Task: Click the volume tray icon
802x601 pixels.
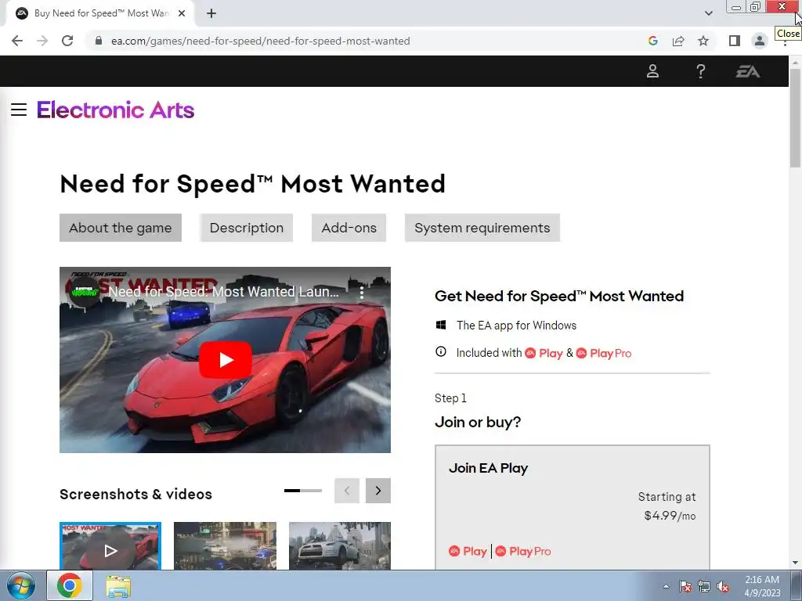Action: (723, 587)
